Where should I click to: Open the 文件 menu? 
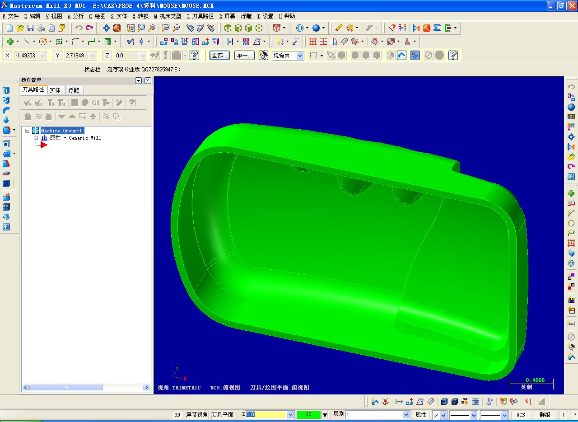click(x=10, y=16)
